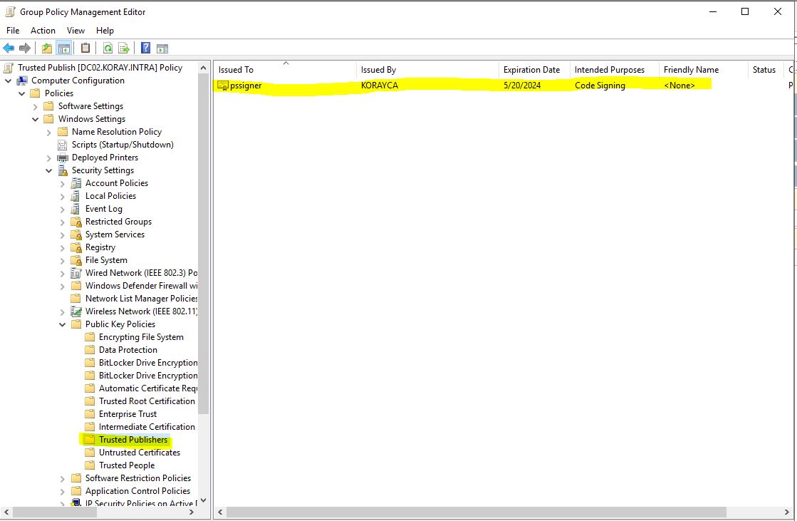This screenshot has height=521, width=797.
Task: Expand the Software Restriction Policies node
Action: [x=63, y=478]
